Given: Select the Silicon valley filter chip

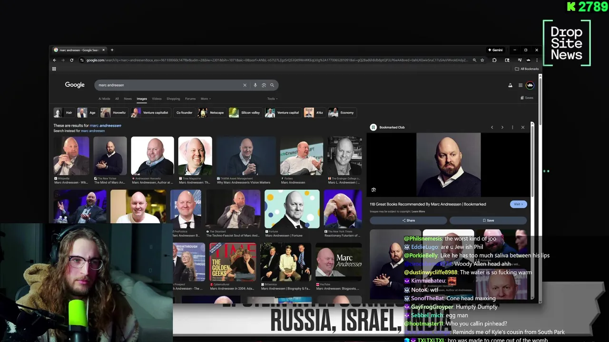Looking at the screenshot, I should 246,113.
